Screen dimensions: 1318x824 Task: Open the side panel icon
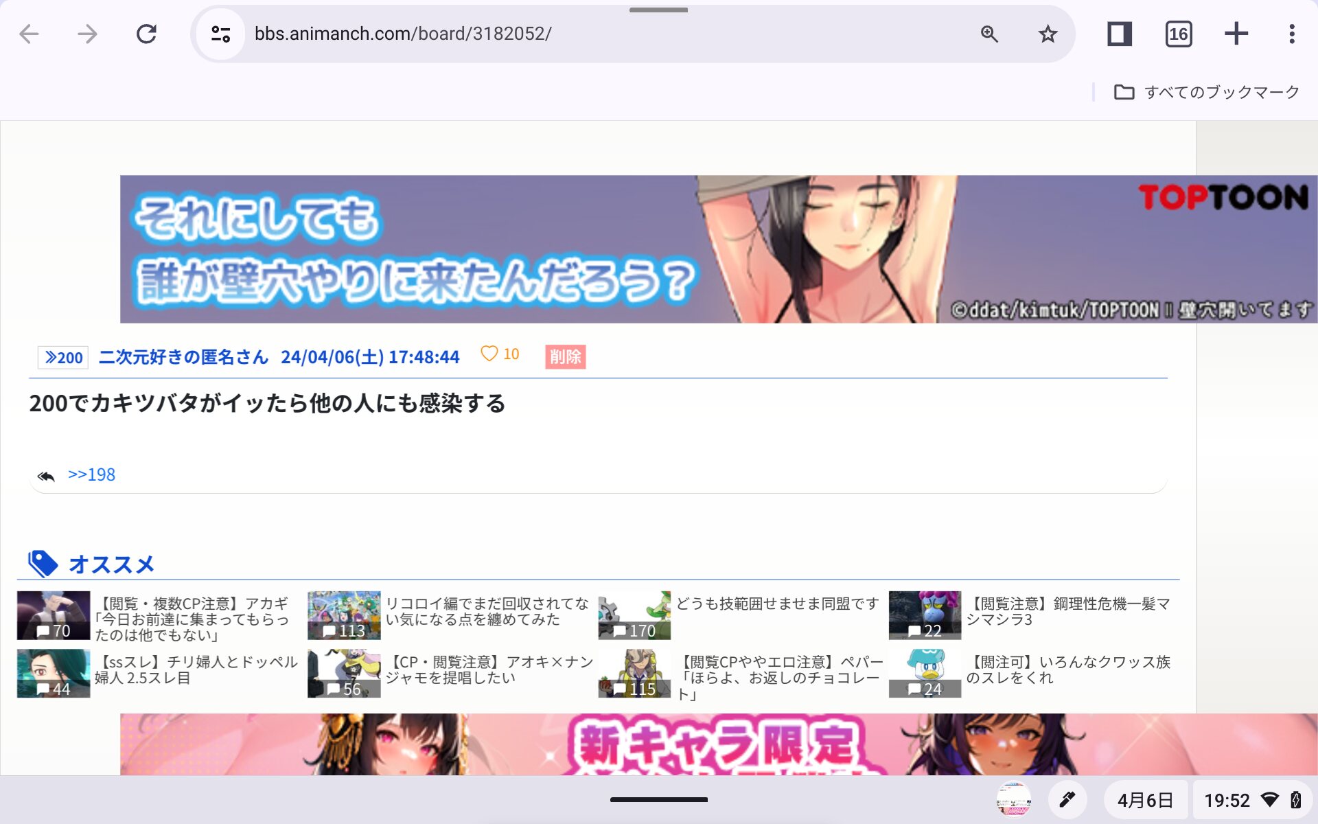1119,34
